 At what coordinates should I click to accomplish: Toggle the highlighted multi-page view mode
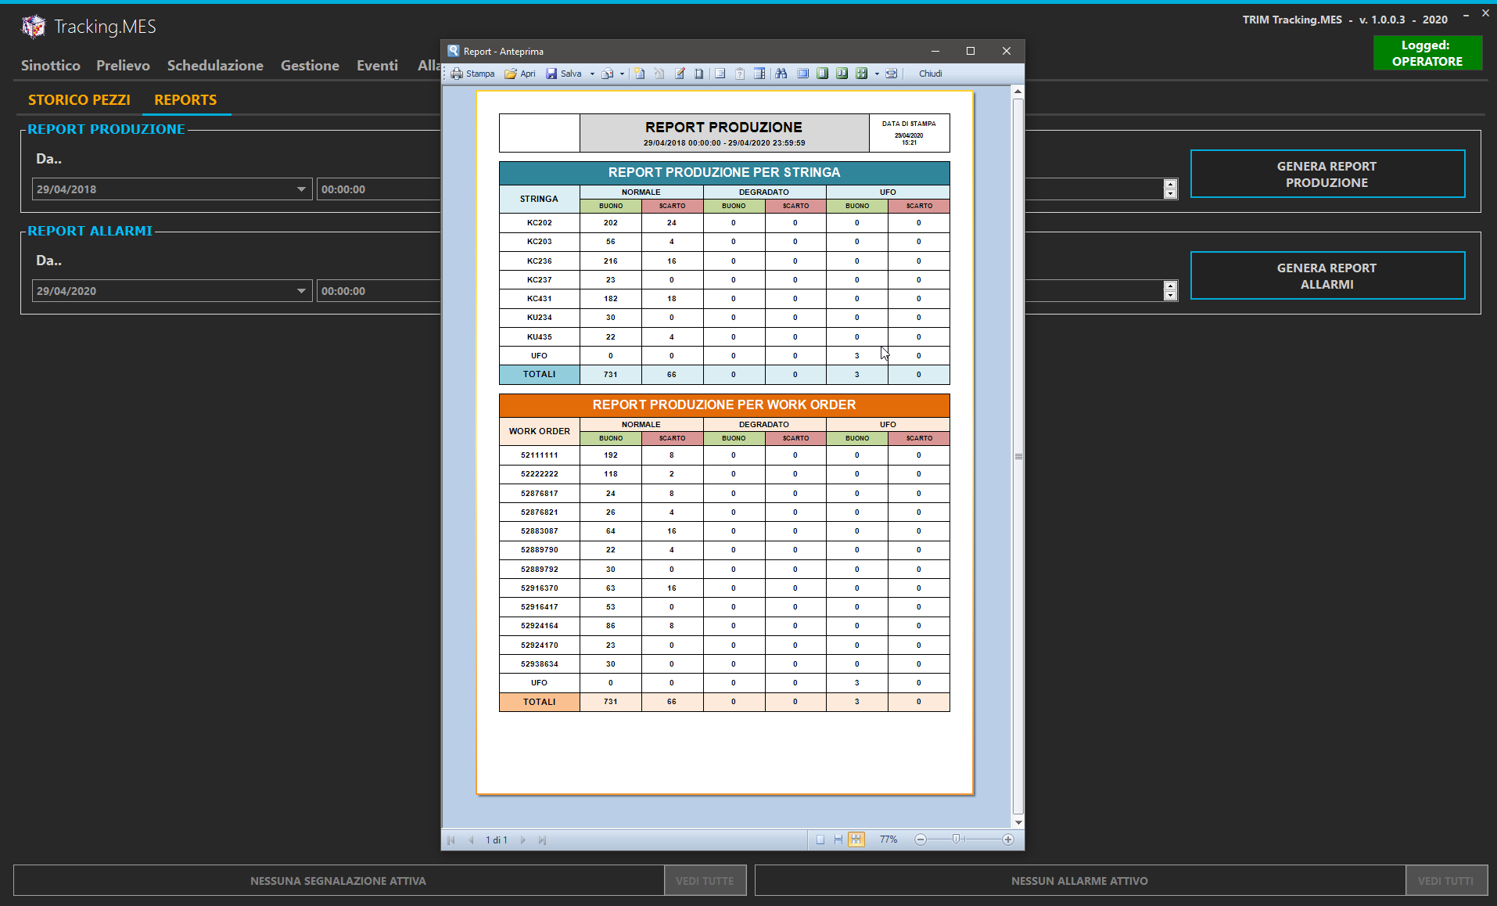point(856,839)
